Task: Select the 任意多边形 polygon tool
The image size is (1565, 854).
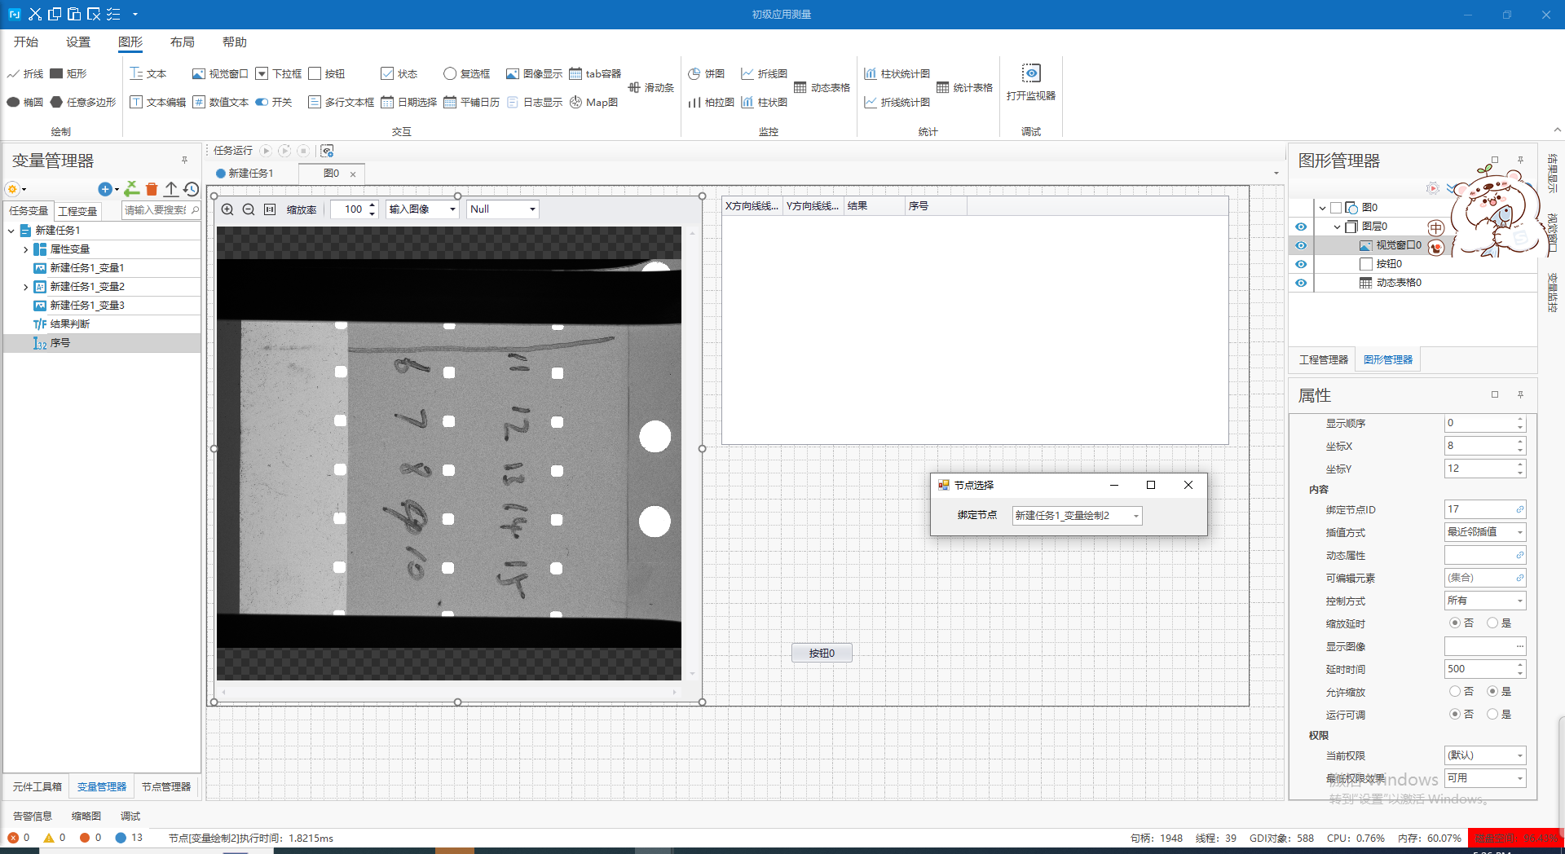Action: click(x=83, y=103)
